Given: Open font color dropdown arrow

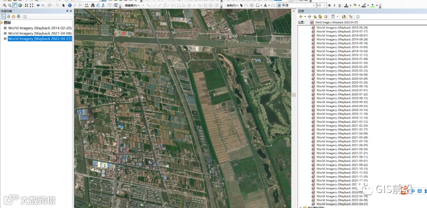Looking at the screenshot, I should (x=350, y=6).
